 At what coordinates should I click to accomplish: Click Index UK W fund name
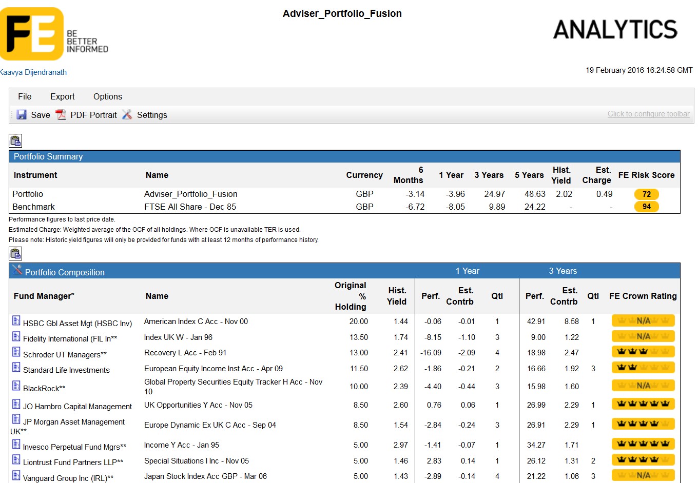click(x=178, y=337)
